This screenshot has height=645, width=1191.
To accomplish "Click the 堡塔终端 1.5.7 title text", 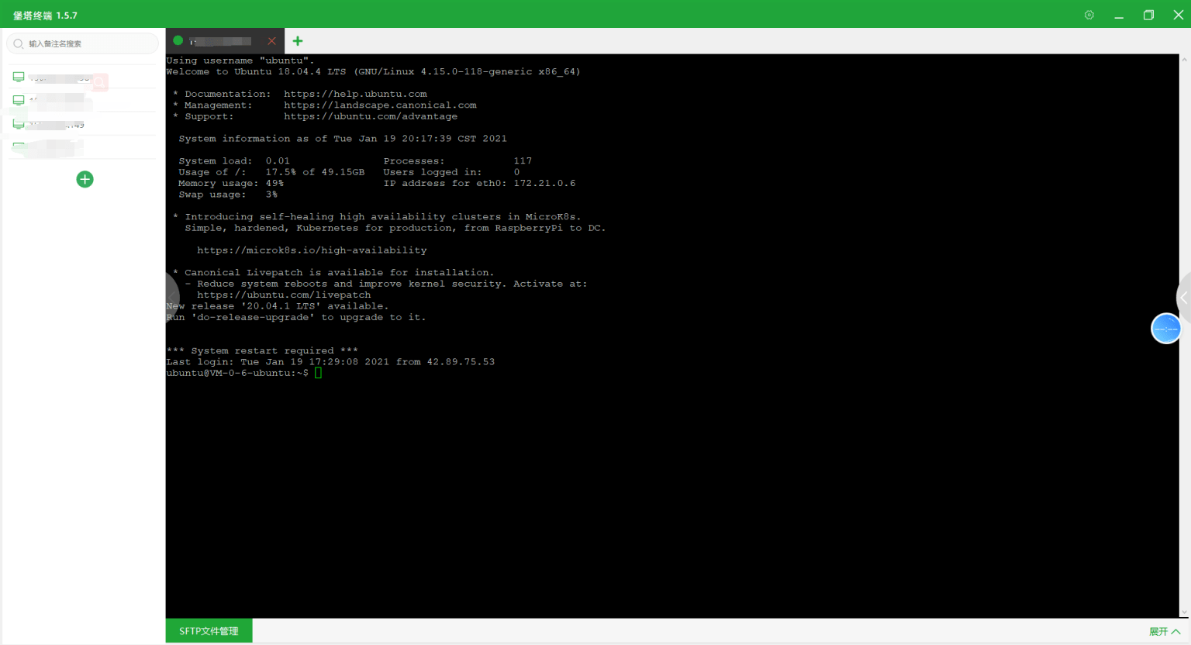I will pyautogui.click(x=45, y=16).
